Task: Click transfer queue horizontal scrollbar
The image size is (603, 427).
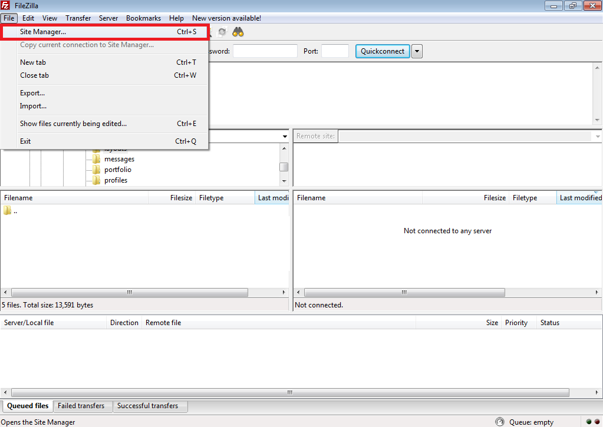Action: [x=291, y=392]
